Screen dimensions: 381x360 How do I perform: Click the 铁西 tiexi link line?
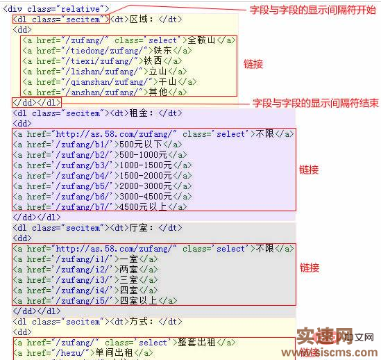102,61
